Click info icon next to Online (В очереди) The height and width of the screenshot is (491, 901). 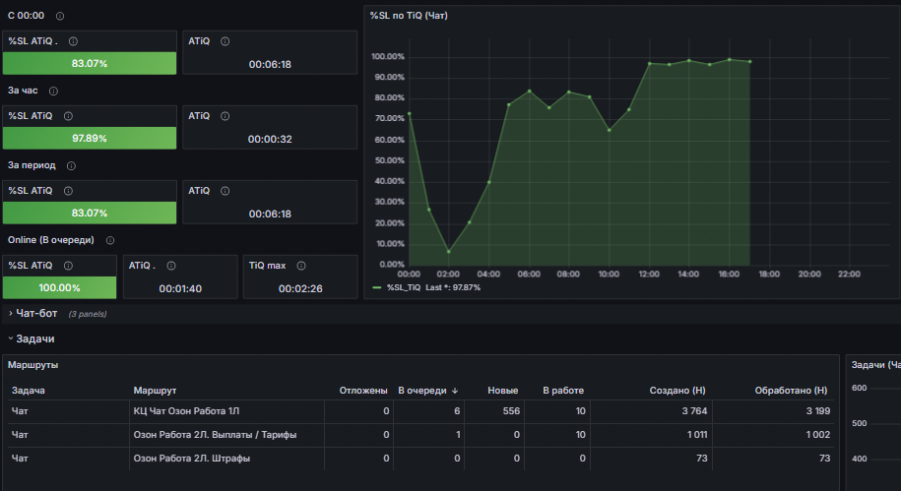tap(110, 240)
